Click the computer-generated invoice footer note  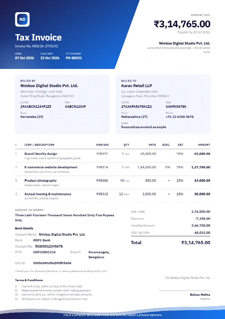coord(112,315)
